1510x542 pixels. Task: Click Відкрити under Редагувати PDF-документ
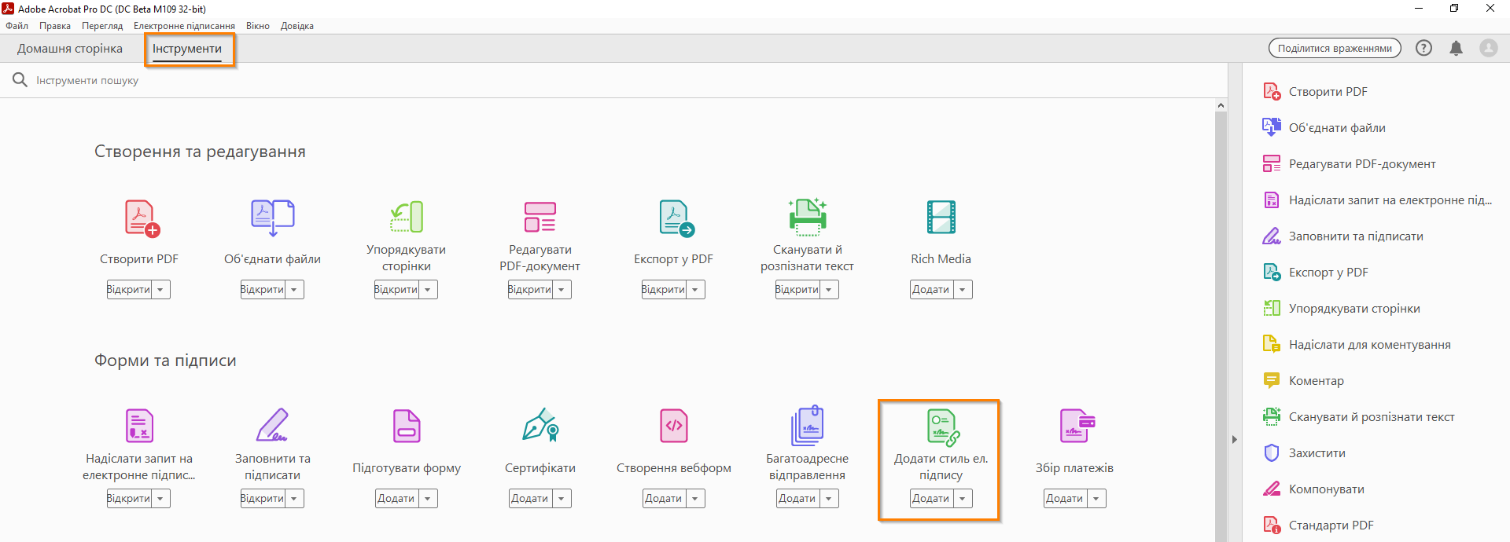pyautogui.click(x=530, y=290)
